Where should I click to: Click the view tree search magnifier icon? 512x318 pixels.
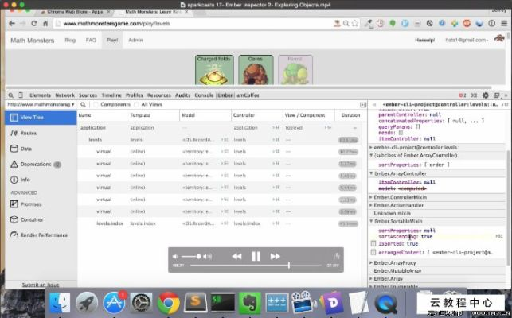click(x=84, y=104)
